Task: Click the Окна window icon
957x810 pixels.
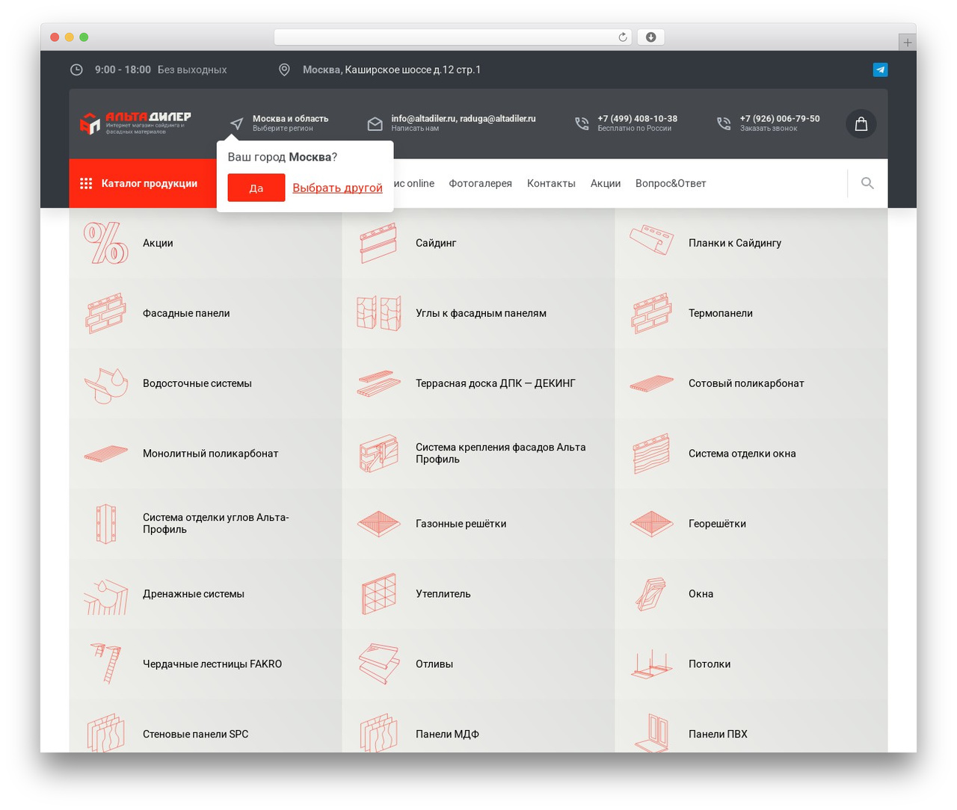Action: tap(651, 594)
